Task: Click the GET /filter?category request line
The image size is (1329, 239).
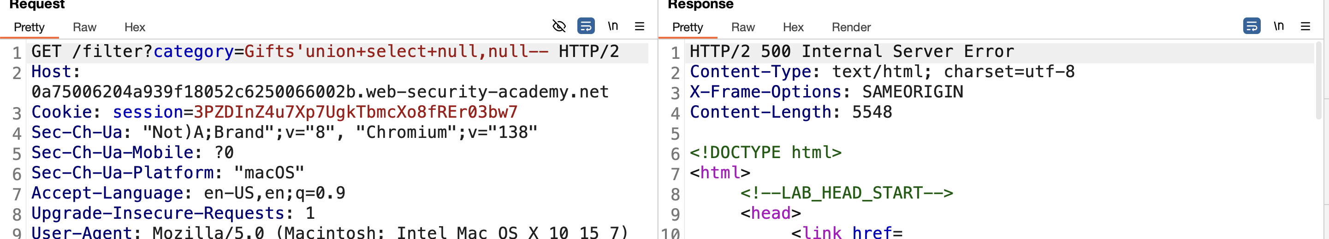Action: click(325, 51)
